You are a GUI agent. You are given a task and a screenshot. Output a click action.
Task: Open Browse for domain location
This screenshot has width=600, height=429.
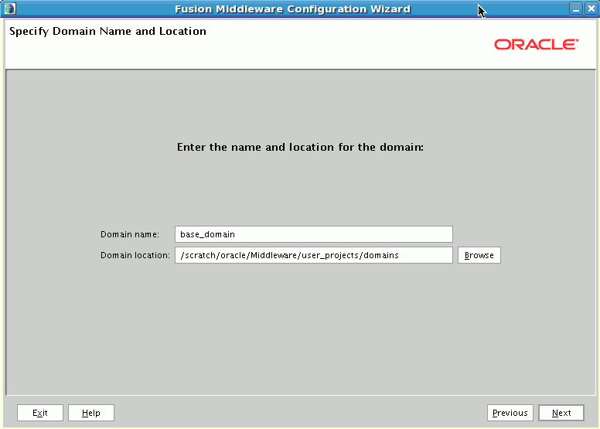479,255
